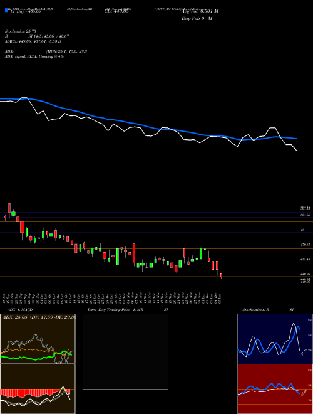Click the 'SI 14/3: 45.06 / 40.67' value
Viewport: 313px width, 414px height.
[x=48, y=36]
